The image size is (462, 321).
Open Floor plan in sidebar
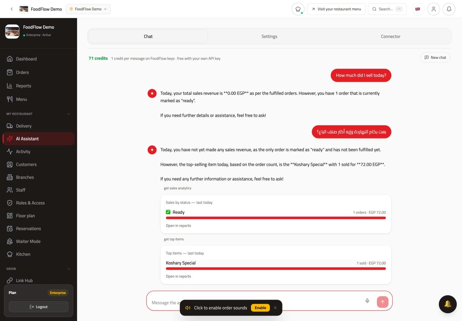39,216
